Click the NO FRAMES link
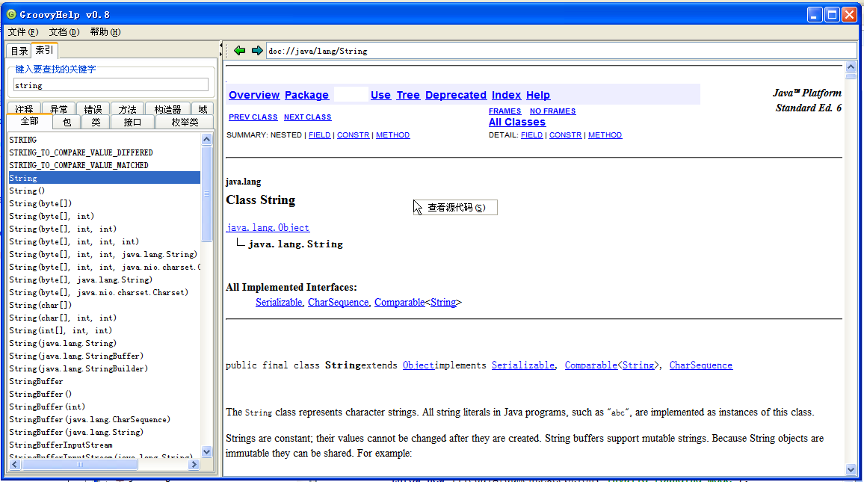 tap(552, 111)
